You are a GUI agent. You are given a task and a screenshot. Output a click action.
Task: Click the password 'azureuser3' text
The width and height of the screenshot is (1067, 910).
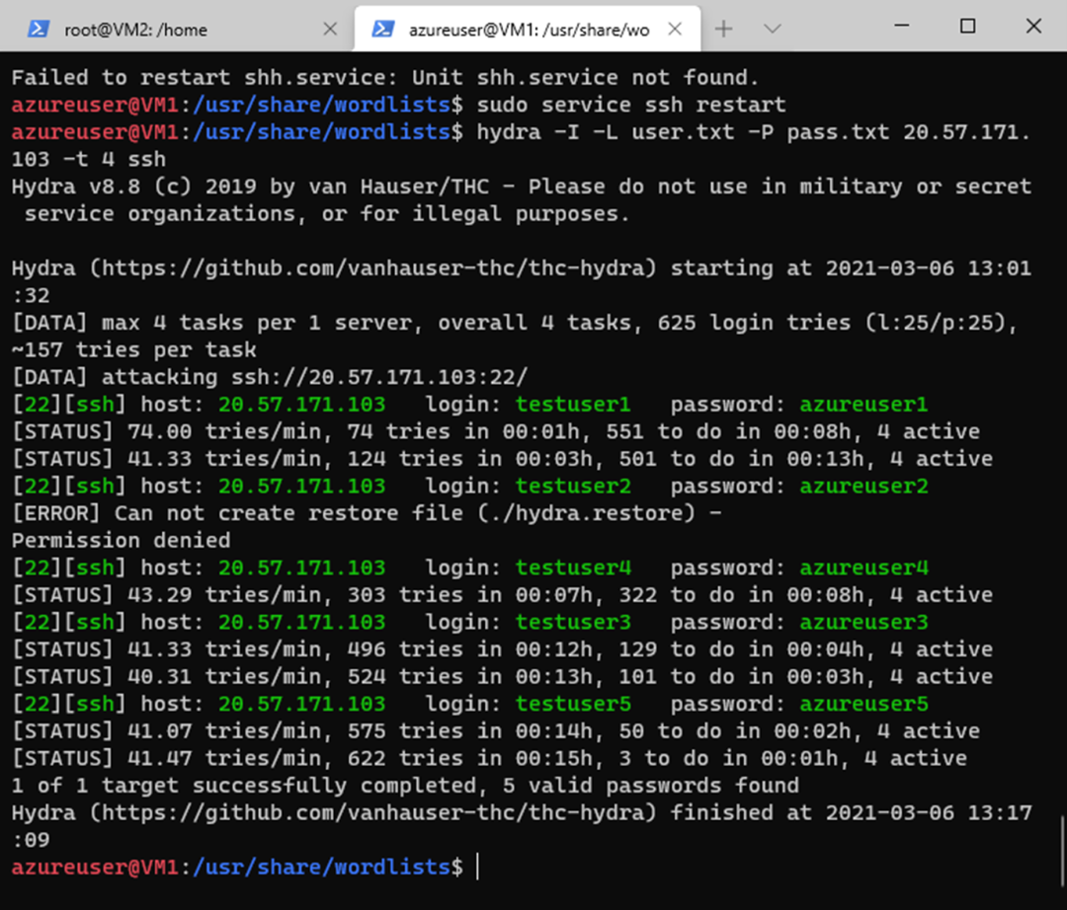pos(863,622)
